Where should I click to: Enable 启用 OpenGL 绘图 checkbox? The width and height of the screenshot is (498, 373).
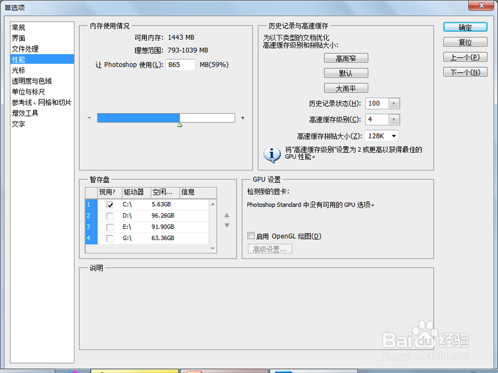pos(251,236)
